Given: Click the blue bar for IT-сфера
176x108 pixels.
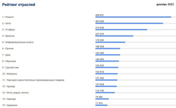Looking at the screenshot, I should pos(121,29).
